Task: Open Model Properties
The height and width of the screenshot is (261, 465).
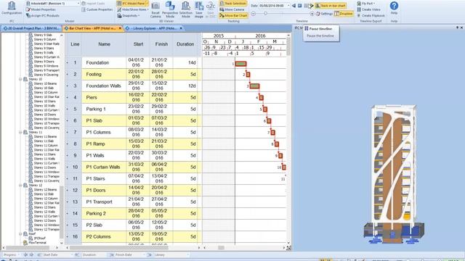Action: [41, 9]
